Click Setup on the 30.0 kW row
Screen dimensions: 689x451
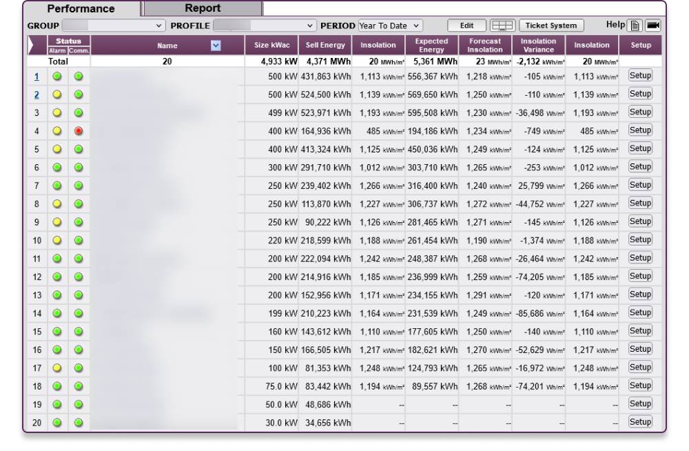pyautogui.click(x=640, y=422)
